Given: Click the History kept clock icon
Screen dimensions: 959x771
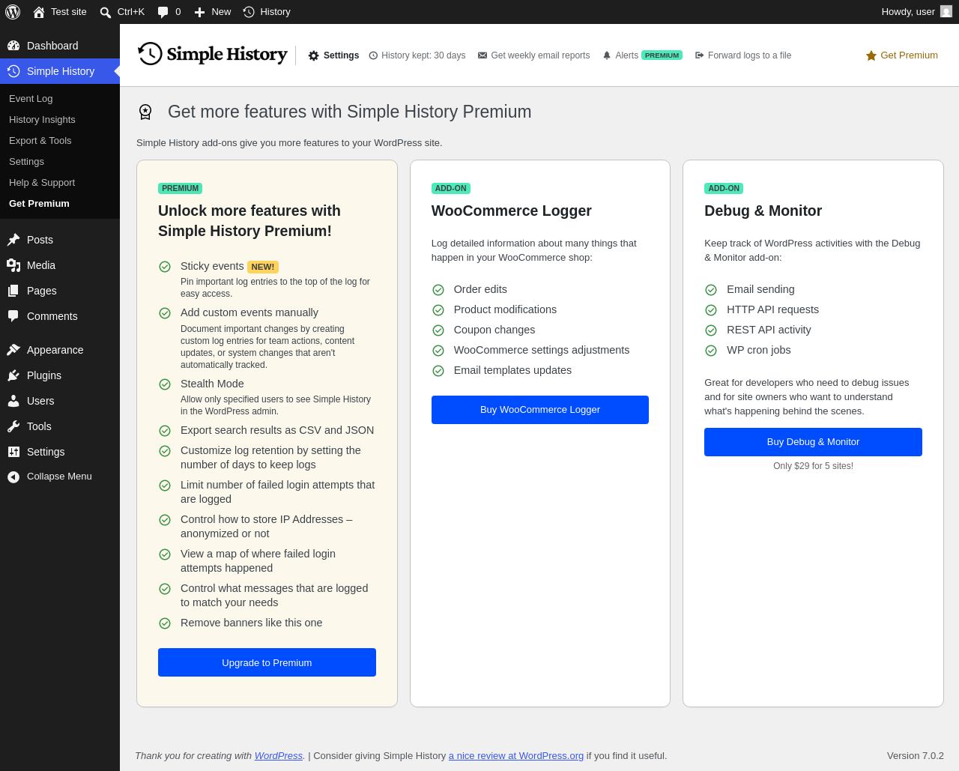Looking at the screenshot, I should tap(373, 55).
